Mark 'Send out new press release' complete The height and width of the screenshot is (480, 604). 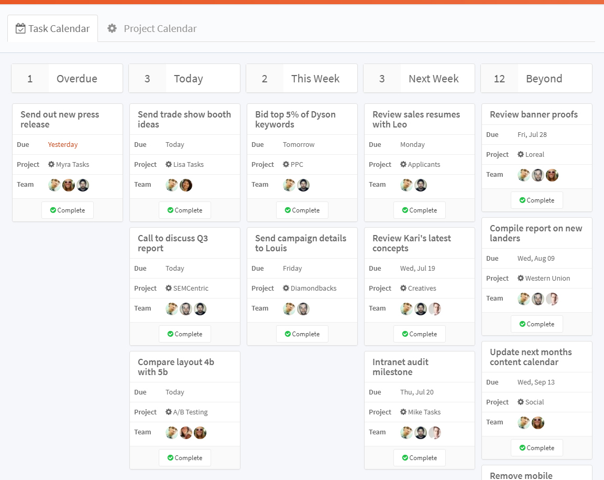[x=67, y=210]
